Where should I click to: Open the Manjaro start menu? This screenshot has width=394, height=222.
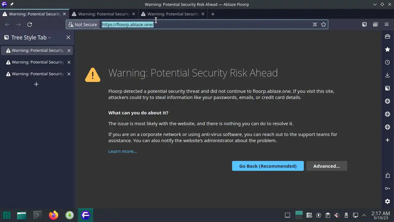7,215
